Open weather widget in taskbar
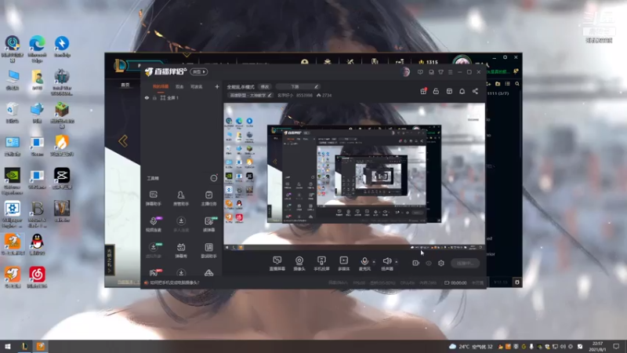Viewport: 627px width, 353px height. [471, 347]
